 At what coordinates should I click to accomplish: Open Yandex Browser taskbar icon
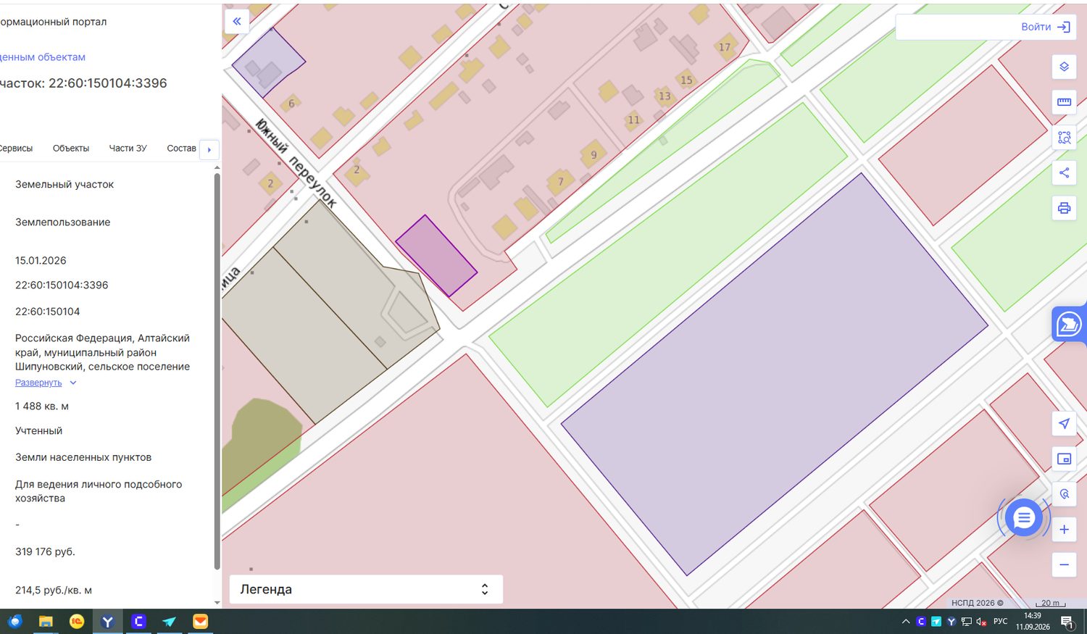pos(107,622)
